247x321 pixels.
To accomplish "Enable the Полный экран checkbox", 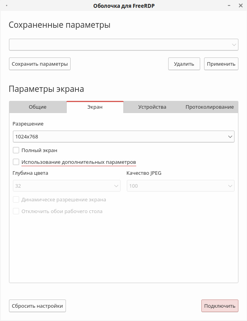I will tap(16, 150).
